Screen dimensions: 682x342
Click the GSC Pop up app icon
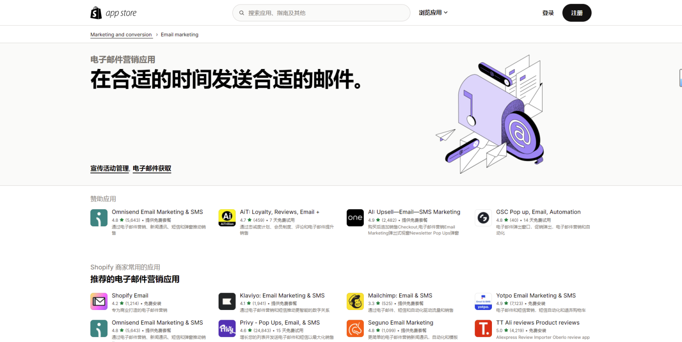coord(483,218)
